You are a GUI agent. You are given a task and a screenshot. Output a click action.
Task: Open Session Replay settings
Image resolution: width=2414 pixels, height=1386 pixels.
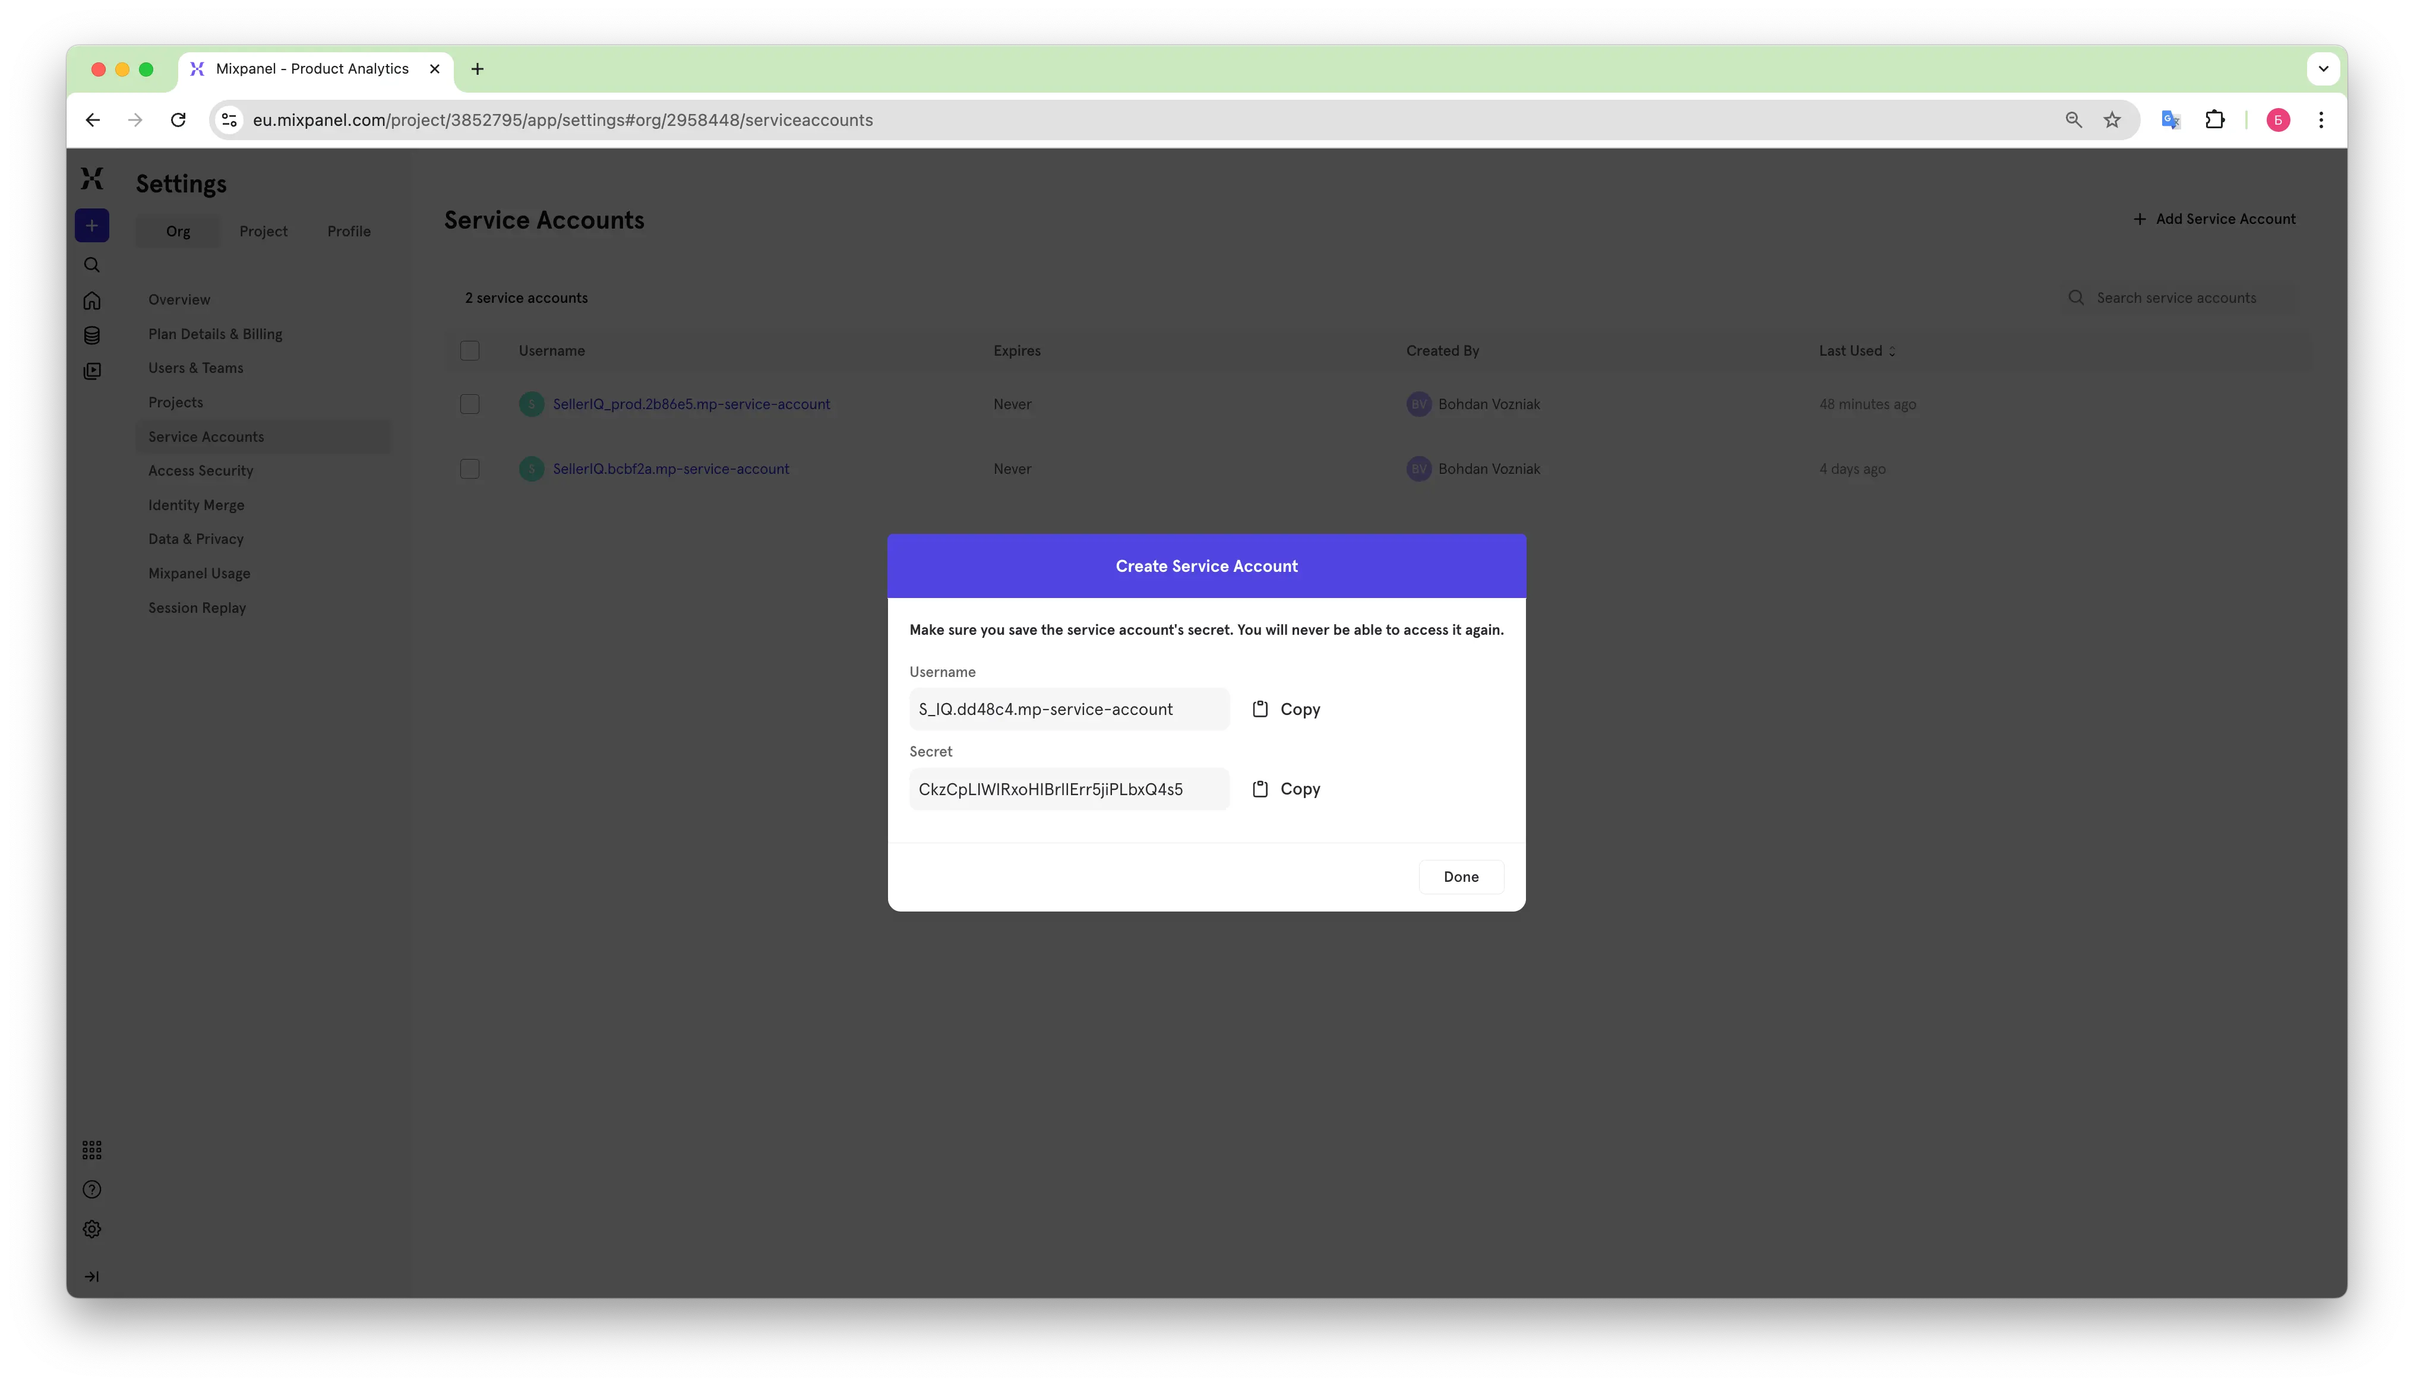(197, 608)
